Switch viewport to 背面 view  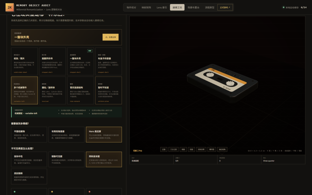click(x=192, y=149)
